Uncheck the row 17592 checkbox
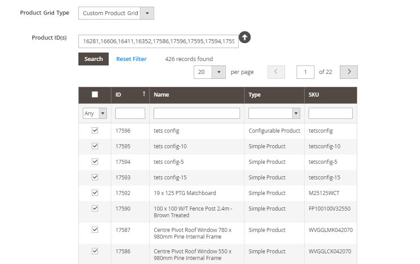Screen dimensions: 420x264 pos(95,192)
